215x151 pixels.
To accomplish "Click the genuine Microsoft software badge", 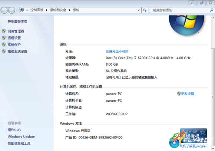I will pyautogui.click(x=193, y=136).
